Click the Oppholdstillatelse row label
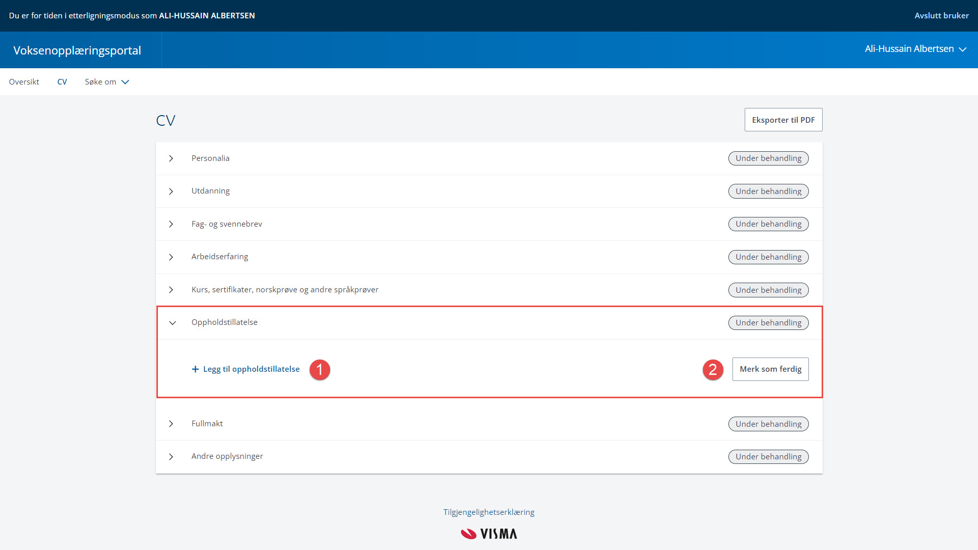The width and height of the screenshot is (978, 550). 224,322
